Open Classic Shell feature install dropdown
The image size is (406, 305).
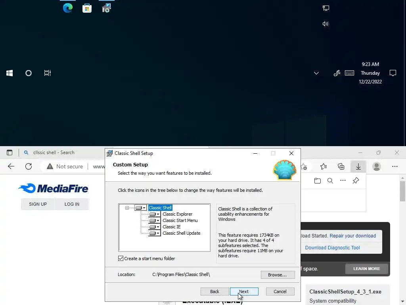pos(141,208)
